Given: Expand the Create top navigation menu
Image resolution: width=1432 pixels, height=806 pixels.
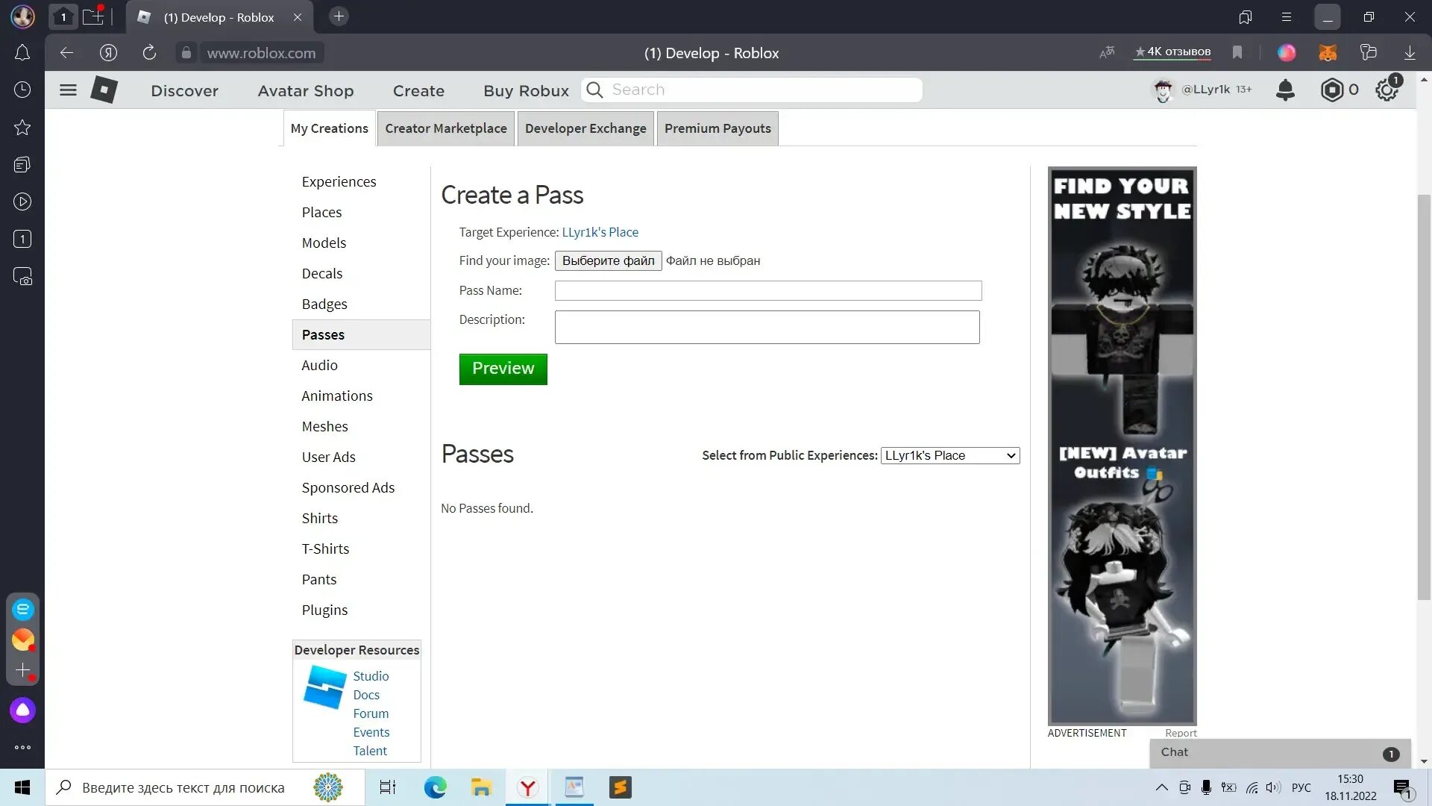Looking at the screenshot, I should coord(418,90).
